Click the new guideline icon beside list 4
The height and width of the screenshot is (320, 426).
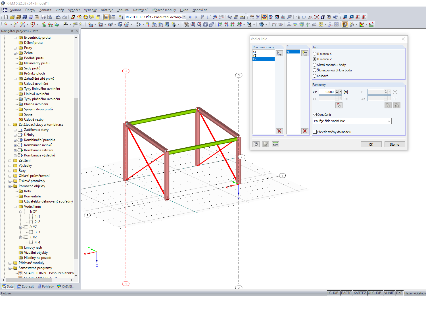(305, 53)
